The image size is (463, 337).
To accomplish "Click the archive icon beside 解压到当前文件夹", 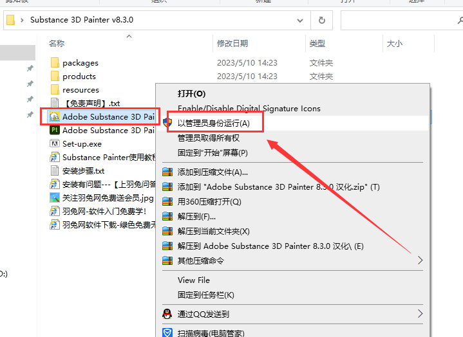I will (x=167, y=231).
